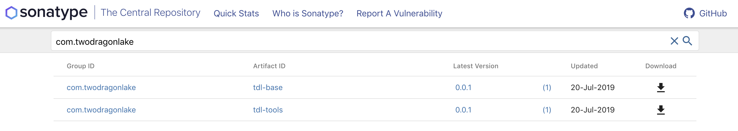Open tdl-tools artifact link

(x=268, y=110)
